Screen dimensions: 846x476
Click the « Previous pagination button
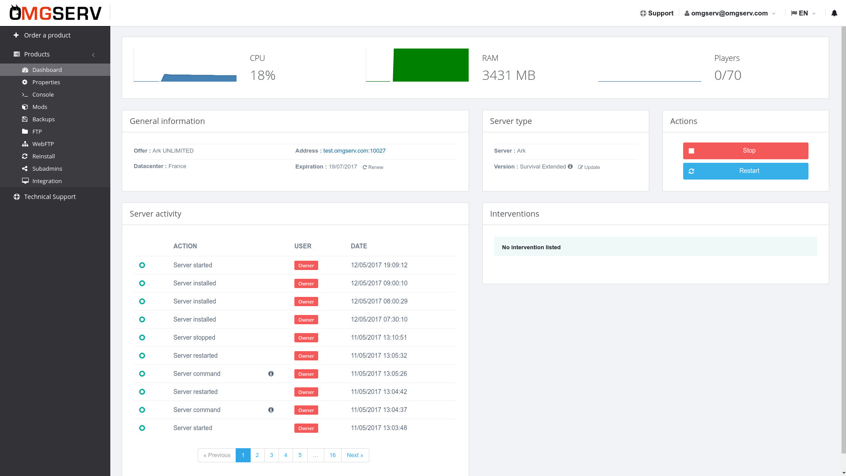click(217, 455)
